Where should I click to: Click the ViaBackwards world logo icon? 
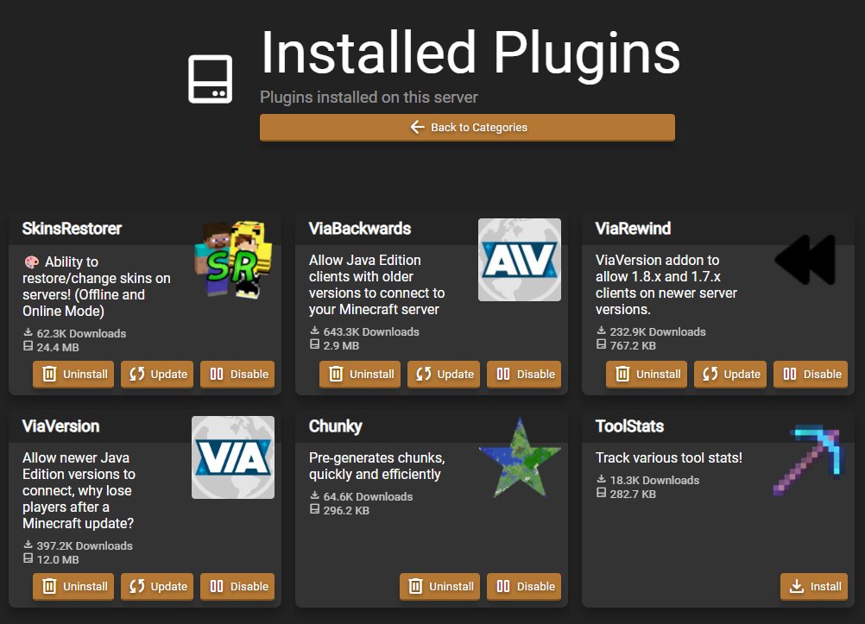point(519,259)
